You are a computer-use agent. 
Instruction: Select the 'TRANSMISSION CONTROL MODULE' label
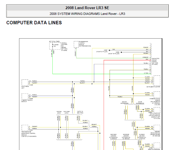85,44
